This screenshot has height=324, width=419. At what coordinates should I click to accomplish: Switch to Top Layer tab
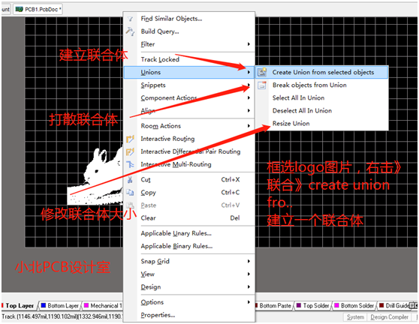coord(20,305)
